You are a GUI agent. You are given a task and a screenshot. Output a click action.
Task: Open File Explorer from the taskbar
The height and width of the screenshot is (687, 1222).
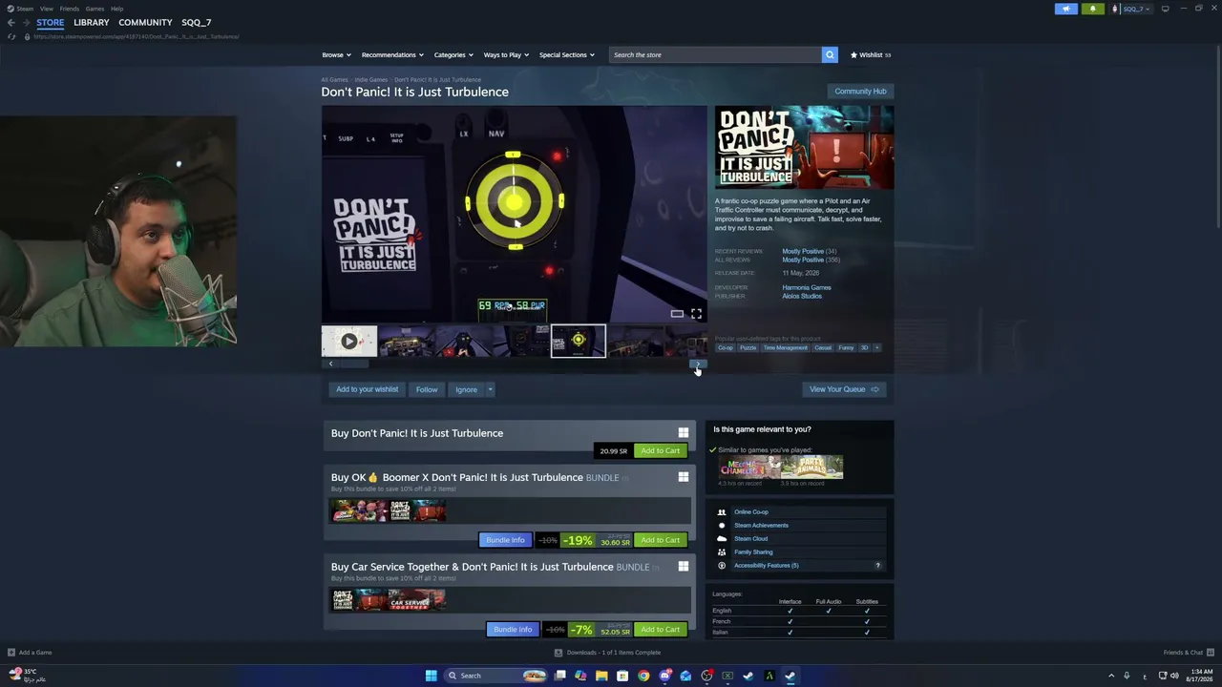(601, 676)
